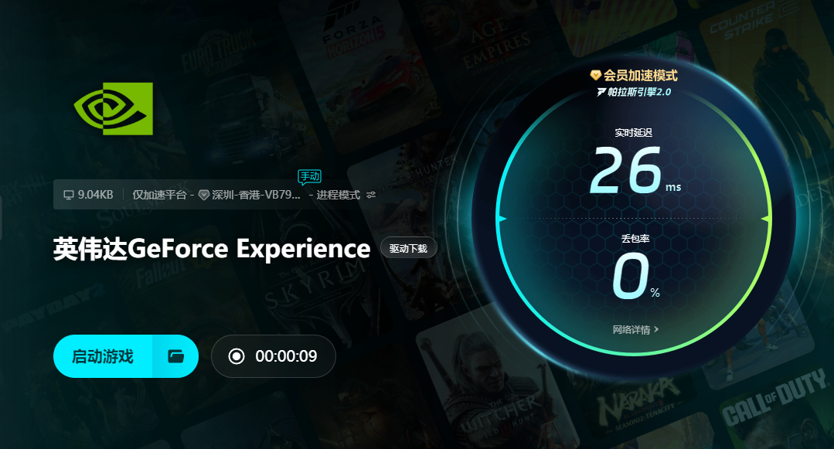Click the gold crown icon by 会员加速模式

tap(596, 75)
